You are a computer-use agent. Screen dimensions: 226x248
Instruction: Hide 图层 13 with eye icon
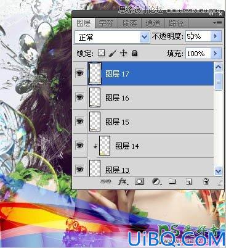[x=79, y=169]
